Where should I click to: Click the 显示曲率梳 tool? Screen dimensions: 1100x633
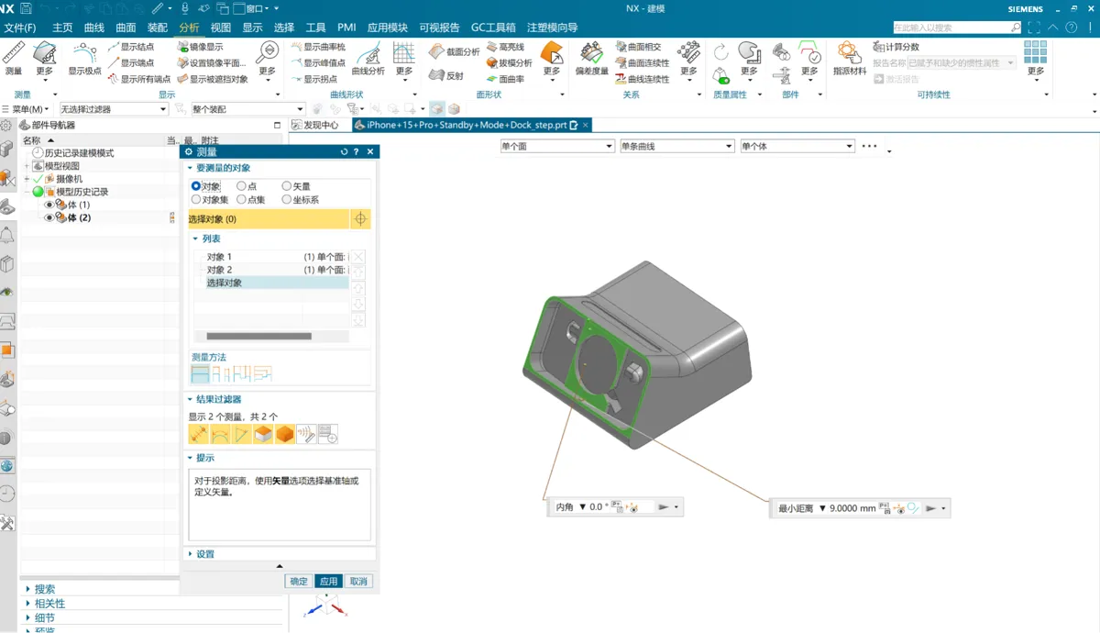(317, 47)
